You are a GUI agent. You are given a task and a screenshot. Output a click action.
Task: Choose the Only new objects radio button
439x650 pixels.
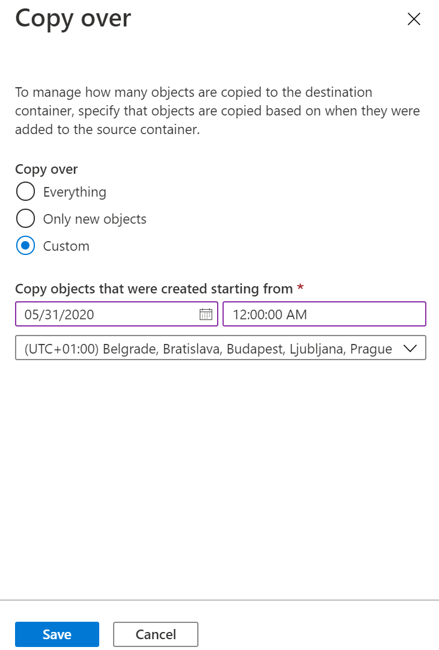pyautogui.click(x=25, y=219)
